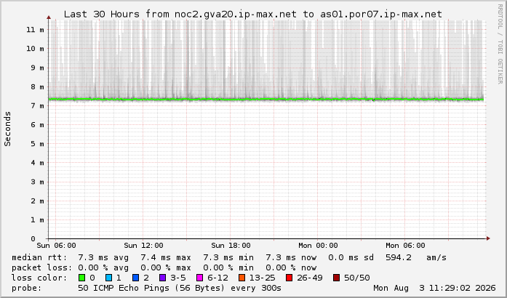Click the 'Sun 06:00' time axis label
The height and width of the screenshot is (298, 507).
tap(56, 246)
